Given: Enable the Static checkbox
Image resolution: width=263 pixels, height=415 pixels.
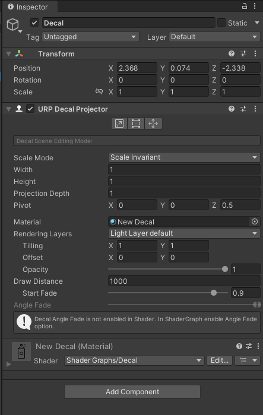Looking at the screenshot, I should click(221, 23).
